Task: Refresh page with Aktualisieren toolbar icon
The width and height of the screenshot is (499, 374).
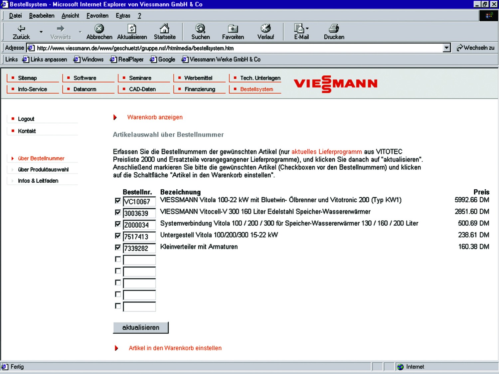Action: [x=132, y=32]
